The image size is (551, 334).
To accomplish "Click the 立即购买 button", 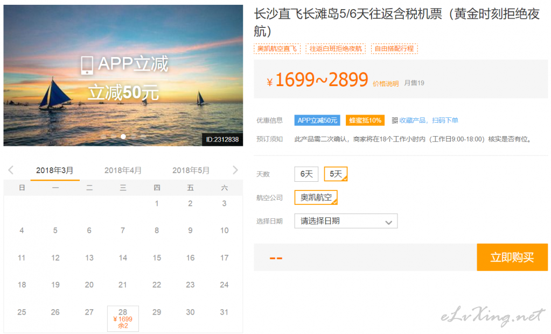I will (x=512, y=257).
